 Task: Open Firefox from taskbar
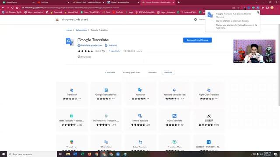(89, 154)
